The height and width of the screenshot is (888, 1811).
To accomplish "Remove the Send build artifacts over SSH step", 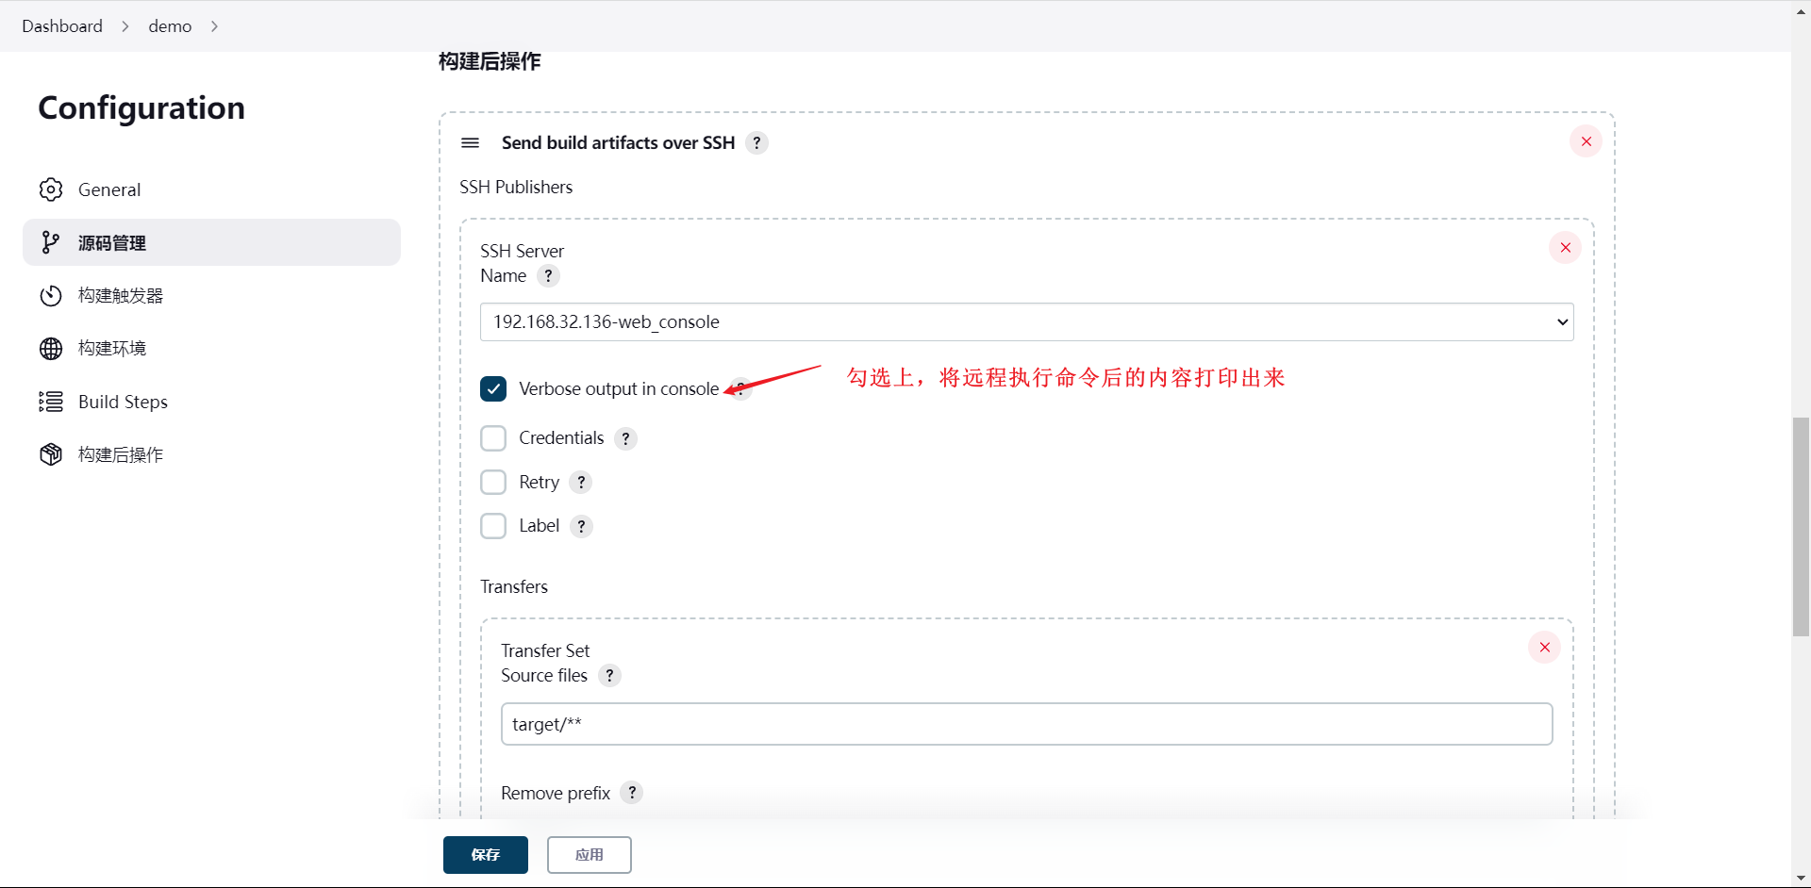I will 1586,141.
